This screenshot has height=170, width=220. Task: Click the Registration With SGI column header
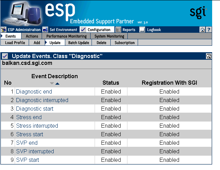[169, 83]
